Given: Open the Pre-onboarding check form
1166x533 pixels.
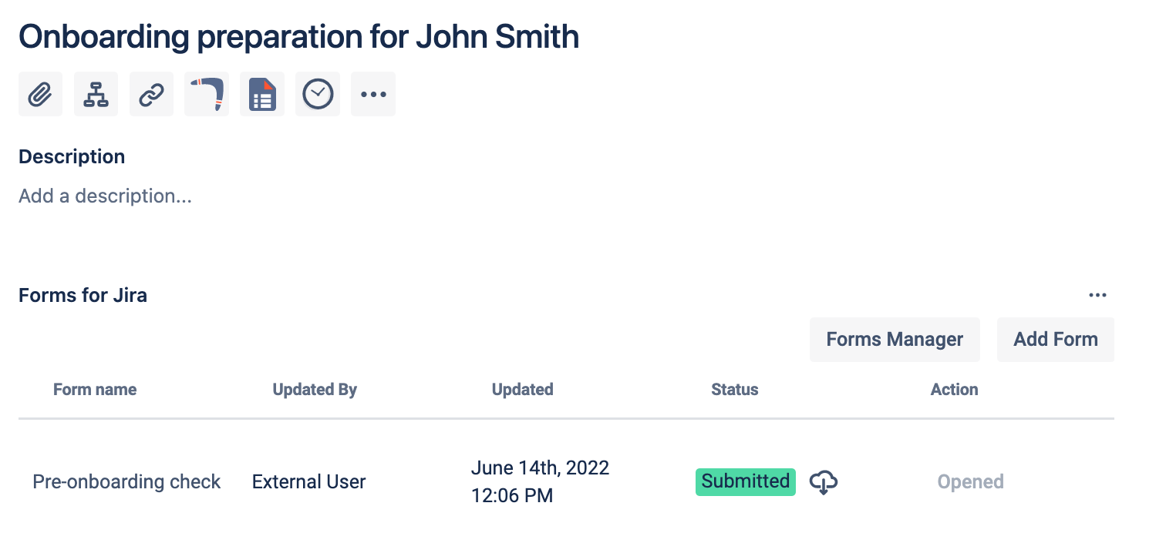Looking at the screenshot, I should click(x=126, y=481).
